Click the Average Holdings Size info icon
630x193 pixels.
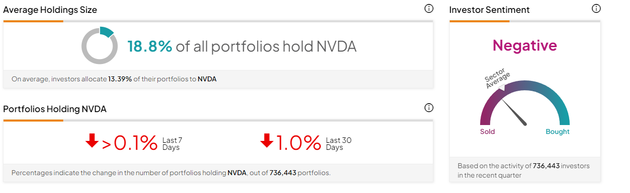coord(429,9)
